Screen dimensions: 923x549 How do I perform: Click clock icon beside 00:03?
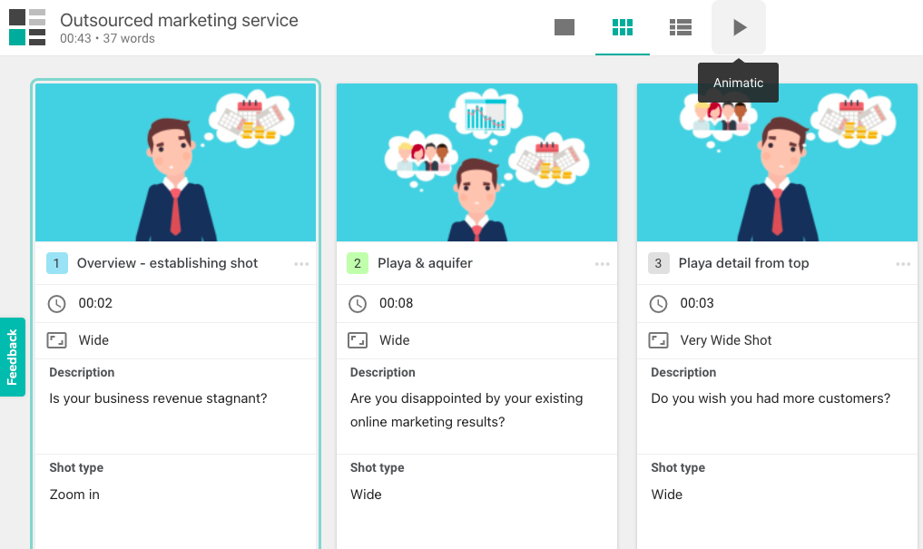658,304
